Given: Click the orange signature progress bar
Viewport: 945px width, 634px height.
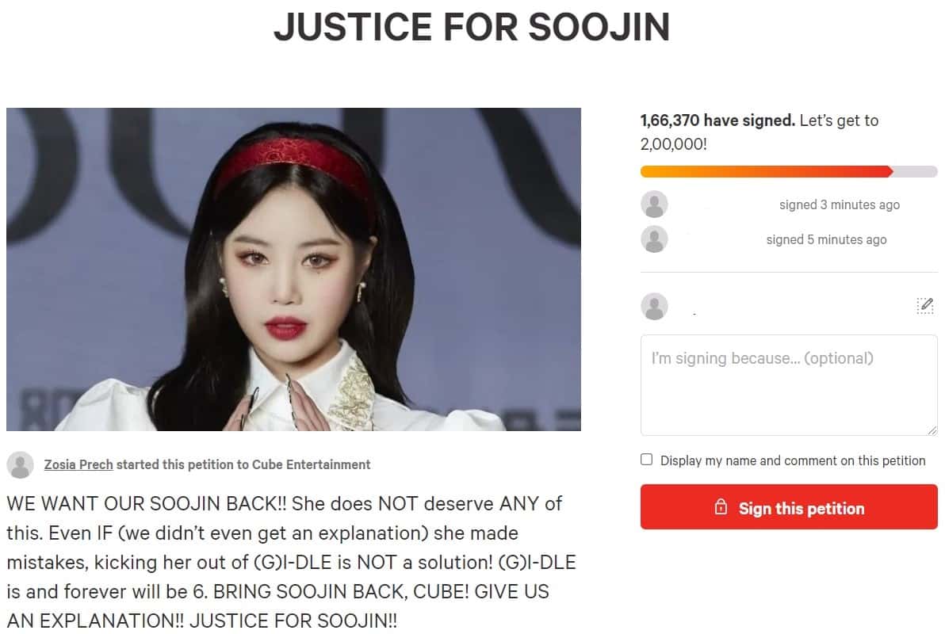Looking at the screenshot, I should (766, 172).
